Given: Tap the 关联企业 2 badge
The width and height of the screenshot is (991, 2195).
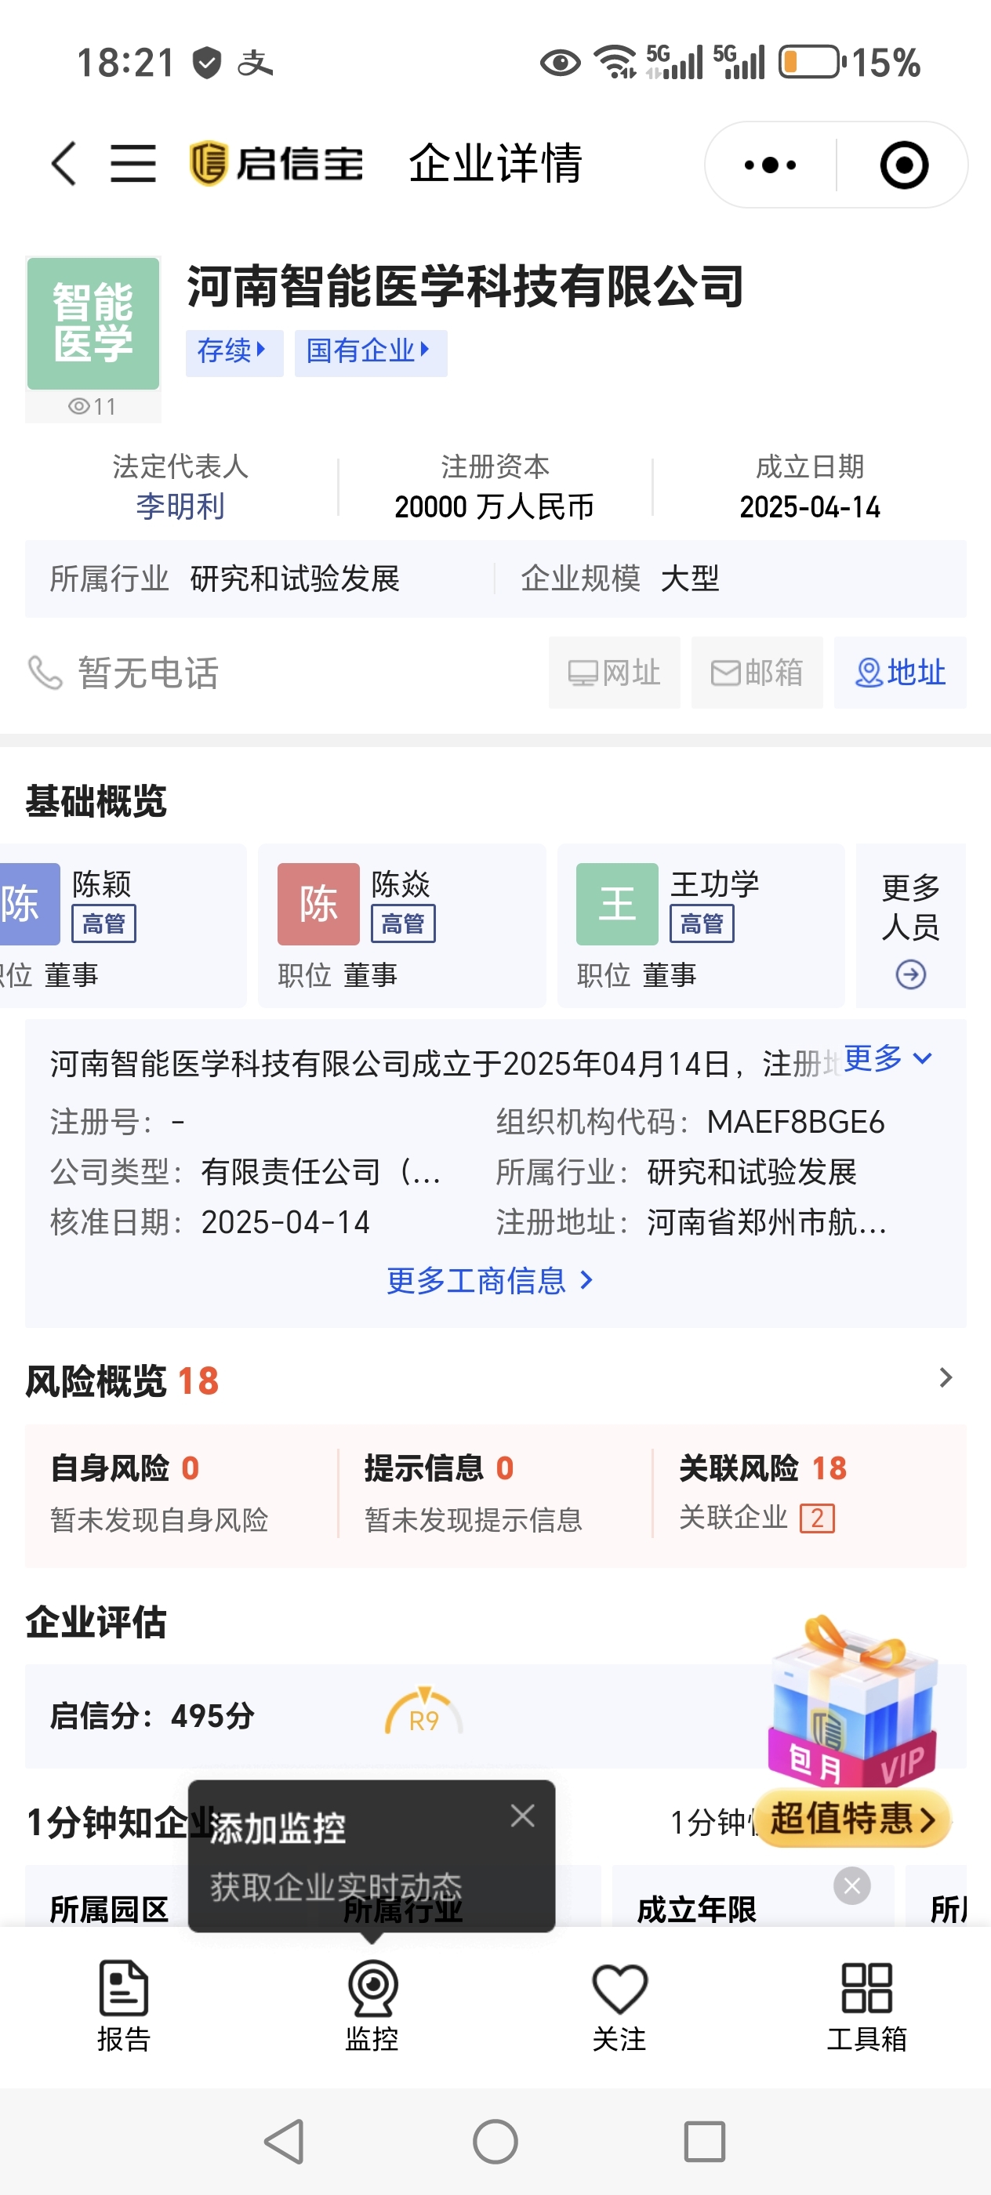Looking at the screenshot, I should (817, 1518).
